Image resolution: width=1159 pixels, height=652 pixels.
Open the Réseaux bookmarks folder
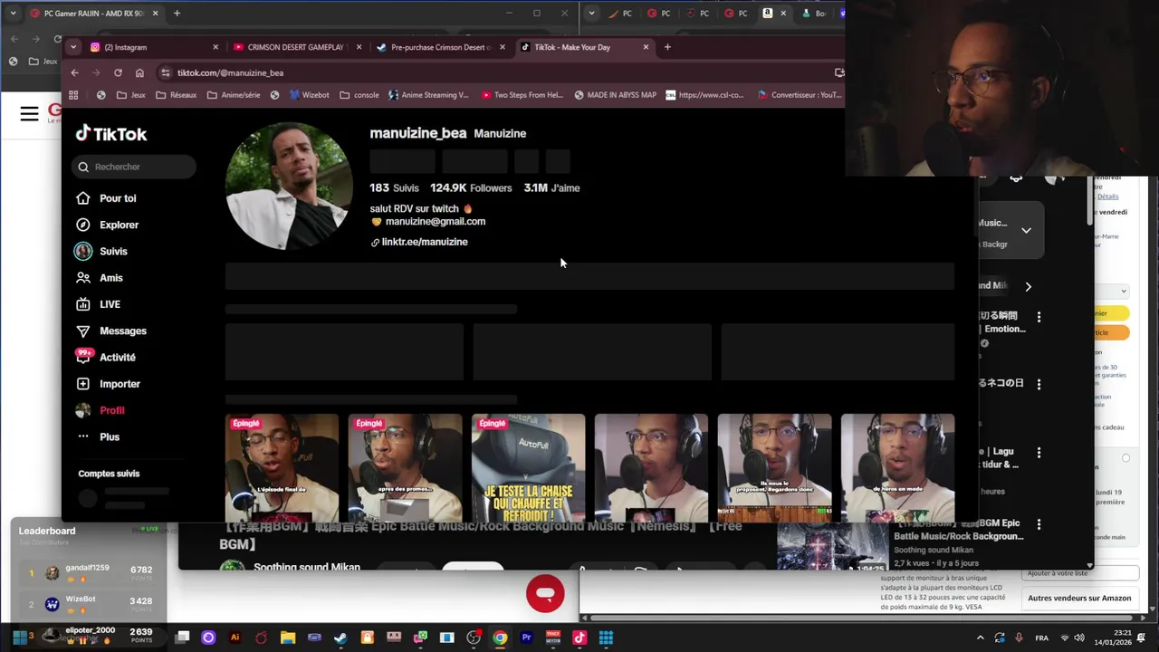click(x=176, y=95)
